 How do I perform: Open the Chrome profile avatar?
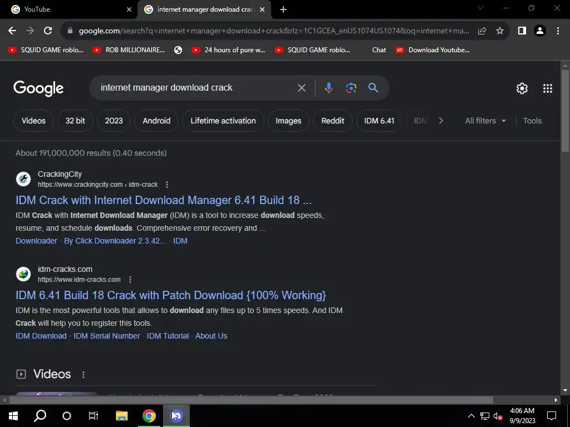click(x=540, y=31)
